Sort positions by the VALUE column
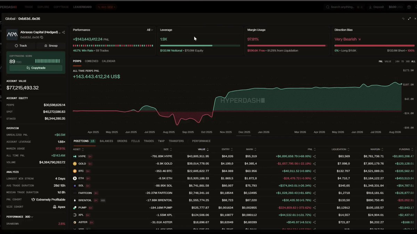This screenshot has height=234, width=417. click(x=203, y=149)
